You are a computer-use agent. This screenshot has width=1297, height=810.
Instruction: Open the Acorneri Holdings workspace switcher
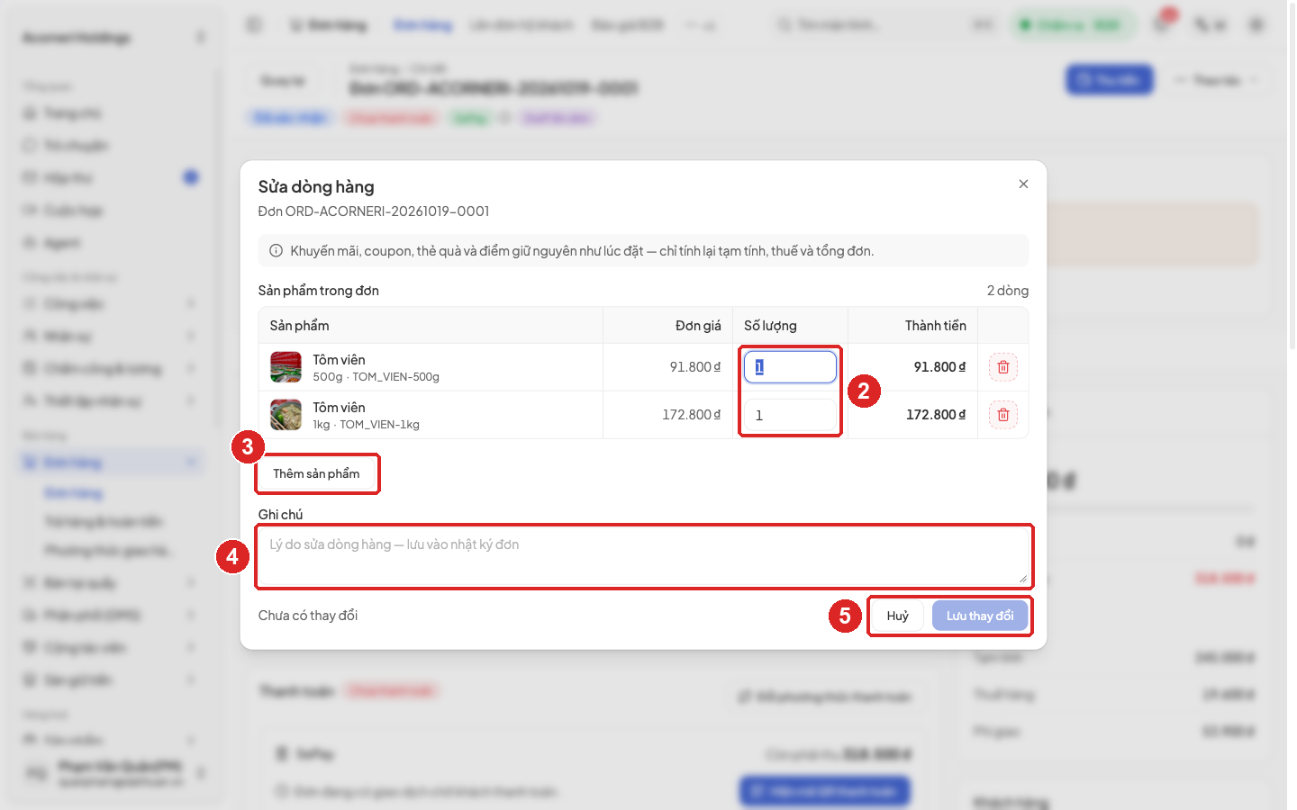(x=113, y=37)
